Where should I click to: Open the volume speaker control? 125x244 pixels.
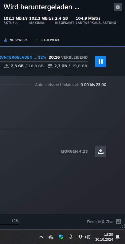coord(88,237)
